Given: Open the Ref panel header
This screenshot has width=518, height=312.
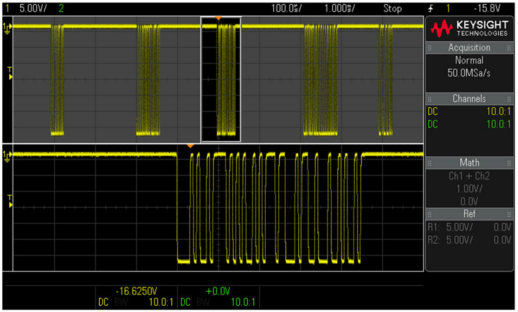Looking at the screenshot, I should coord(469,214).
